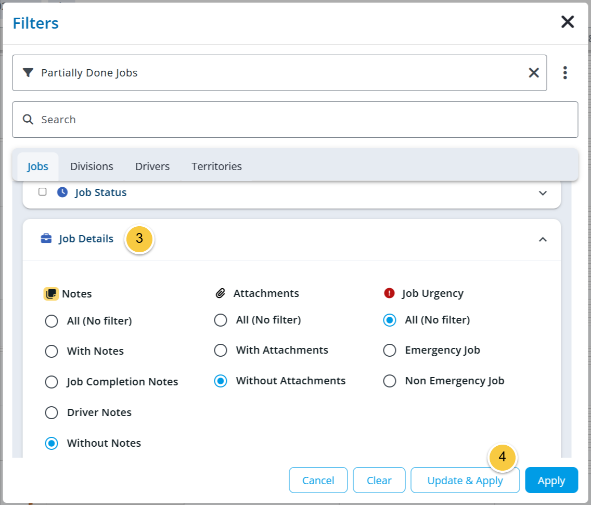The width and height of the screenshot is (591, 505).
Task: Select Job Urgency All (No filter) radio
Action: click(x=389, y=320)
